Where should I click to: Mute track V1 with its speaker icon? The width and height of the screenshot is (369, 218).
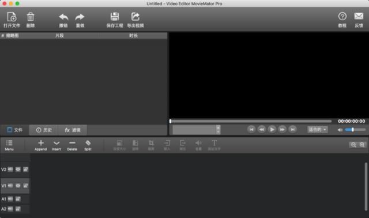[10, 186]
